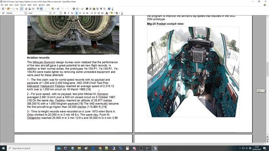Image resolution: width=269 pixels, height=151 pixels.
Task: Print the document using printer icon
Action: [x=30, y=8]
